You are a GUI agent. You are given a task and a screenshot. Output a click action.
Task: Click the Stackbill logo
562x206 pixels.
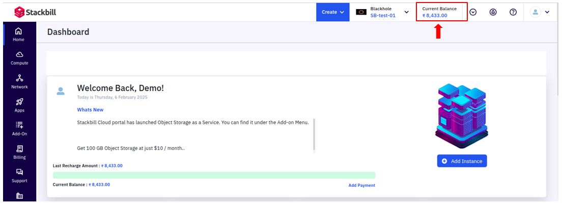[35, 12]
